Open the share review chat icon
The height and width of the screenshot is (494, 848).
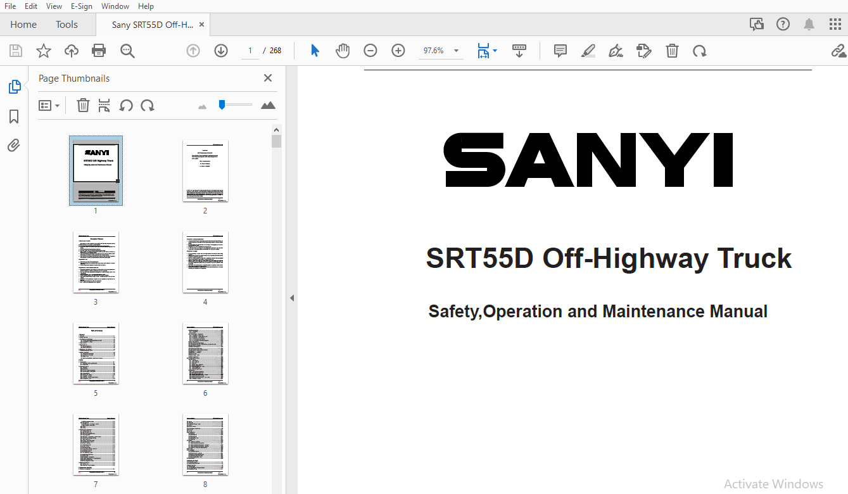[x=757, y=24]
